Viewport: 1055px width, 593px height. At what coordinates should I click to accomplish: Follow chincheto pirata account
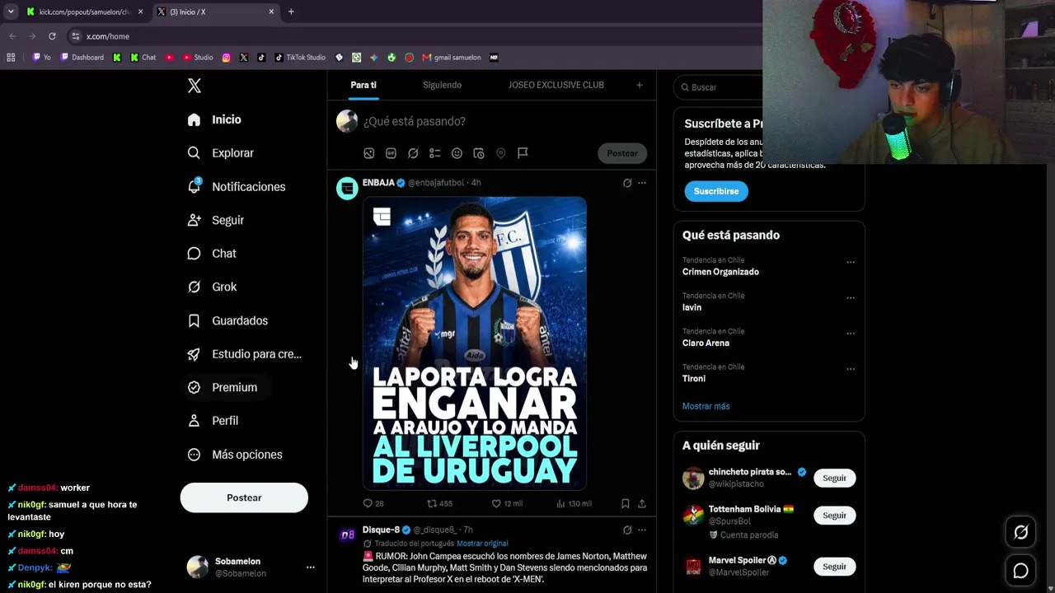(834, 478)
